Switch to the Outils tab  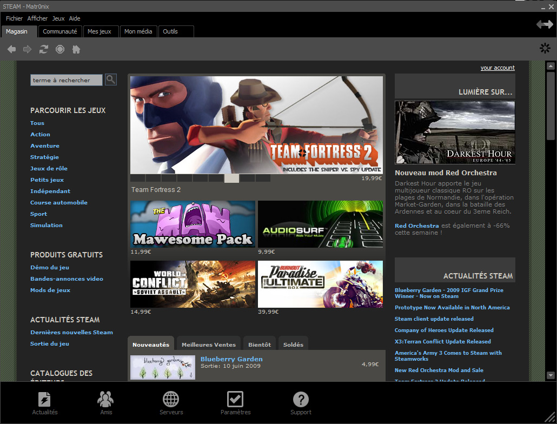(x=176, y=31)
